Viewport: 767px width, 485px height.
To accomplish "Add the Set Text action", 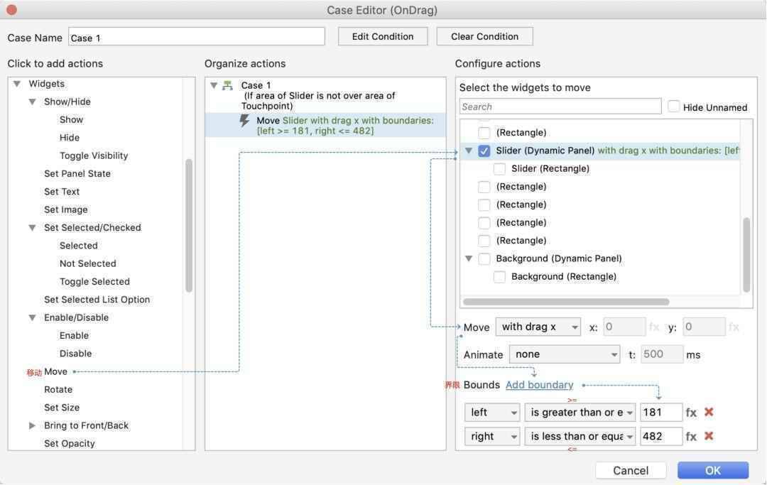I will (x=62, y=192).
